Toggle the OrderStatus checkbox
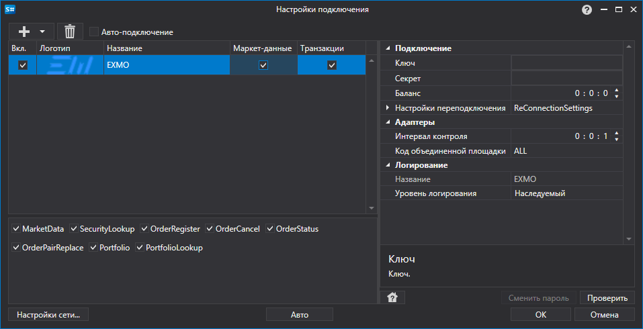 [x=270, y=228]
